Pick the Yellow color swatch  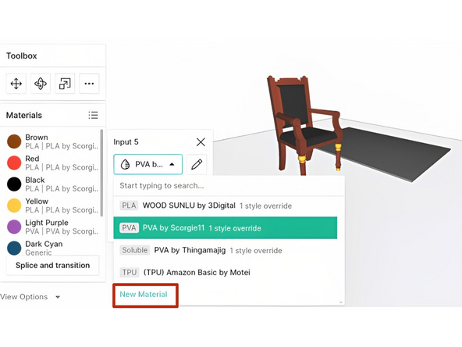coord(14,206)
